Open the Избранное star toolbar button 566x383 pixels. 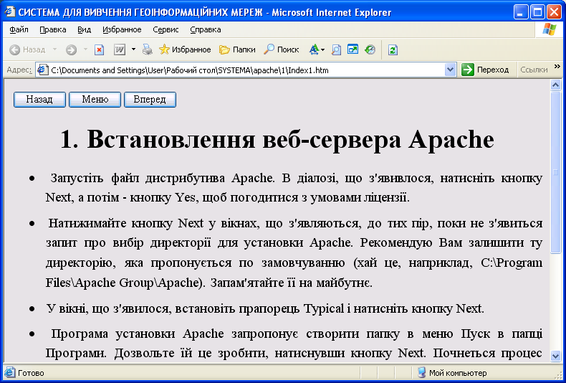[185, 49]
